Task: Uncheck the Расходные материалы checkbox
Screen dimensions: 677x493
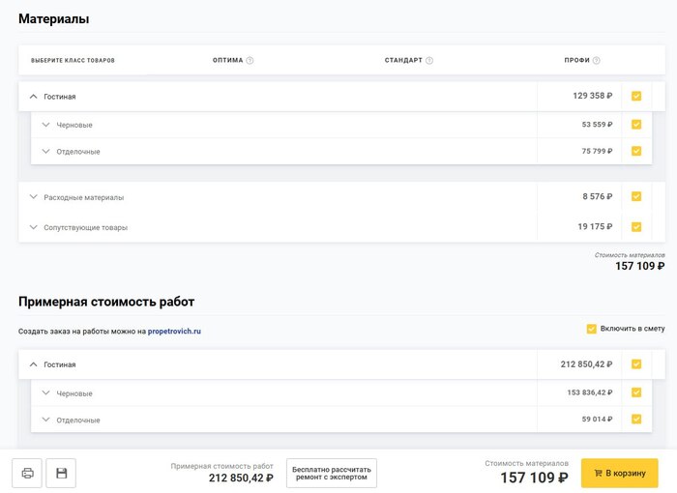Action: pyautogui.click(x=636, y=196)
